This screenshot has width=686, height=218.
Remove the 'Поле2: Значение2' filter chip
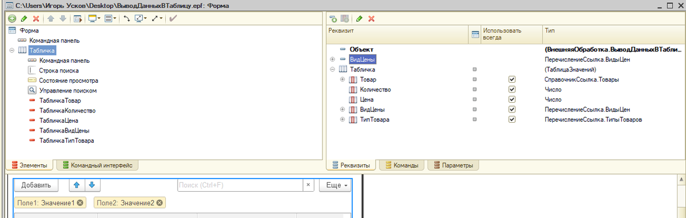(159, 203)
